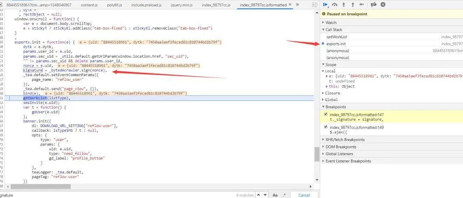
Task: Click horizontal scrollbar left arrow
Action: [x=8, y=186]
